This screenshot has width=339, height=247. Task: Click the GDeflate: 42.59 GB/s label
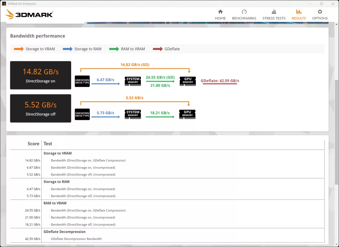(x=220, y=81)
